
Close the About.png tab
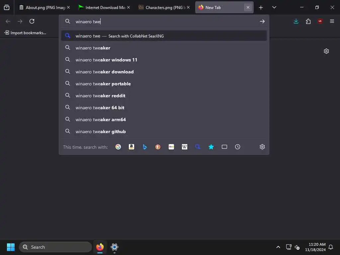[x=68, y=7]
